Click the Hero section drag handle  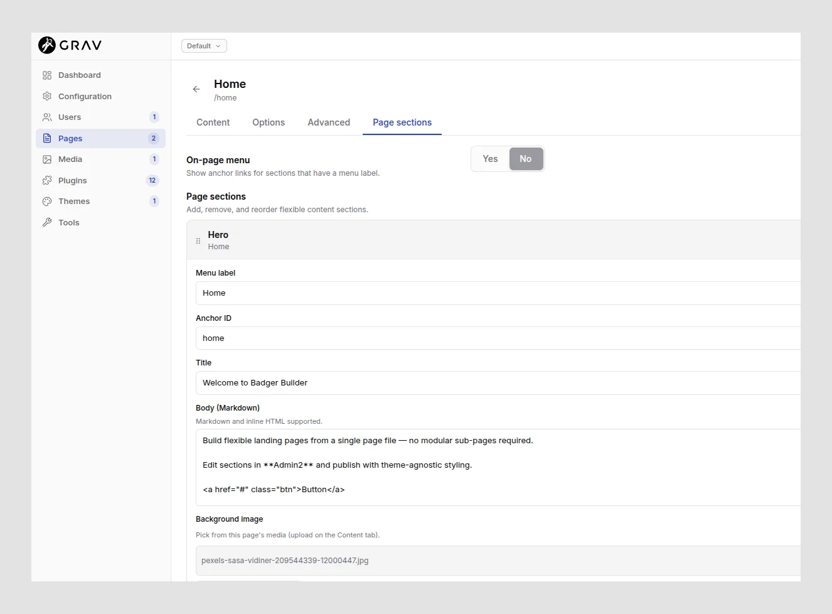(x=198, y=240)
